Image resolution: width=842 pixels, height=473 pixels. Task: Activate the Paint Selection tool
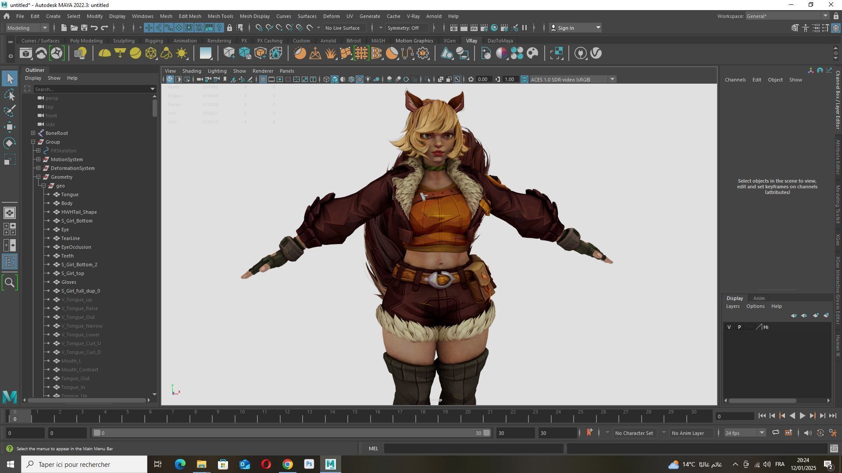[10, 111]
